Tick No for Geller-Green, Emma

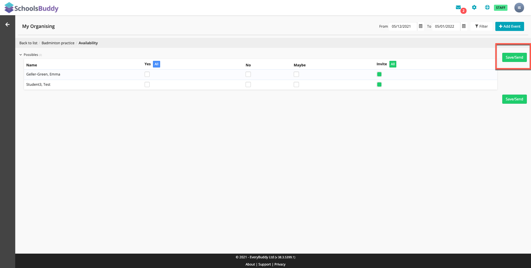point(248,74)
